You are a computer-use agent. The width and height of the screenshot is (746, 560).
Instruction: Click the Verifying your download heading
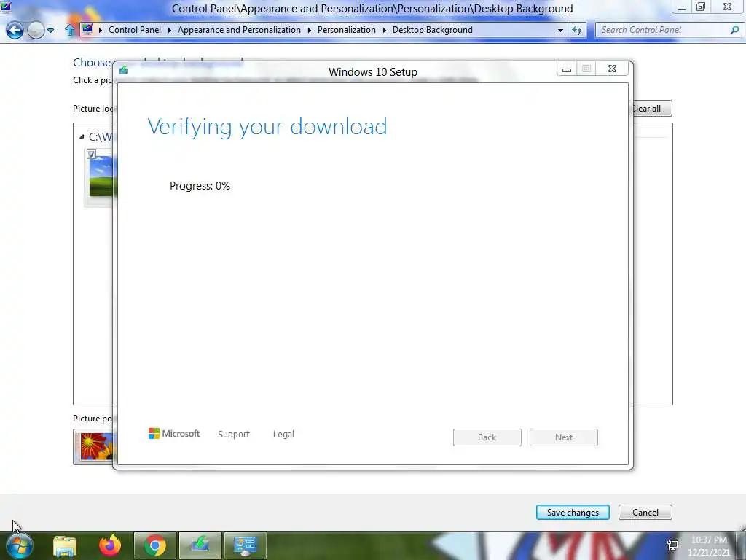click(267, 127)
